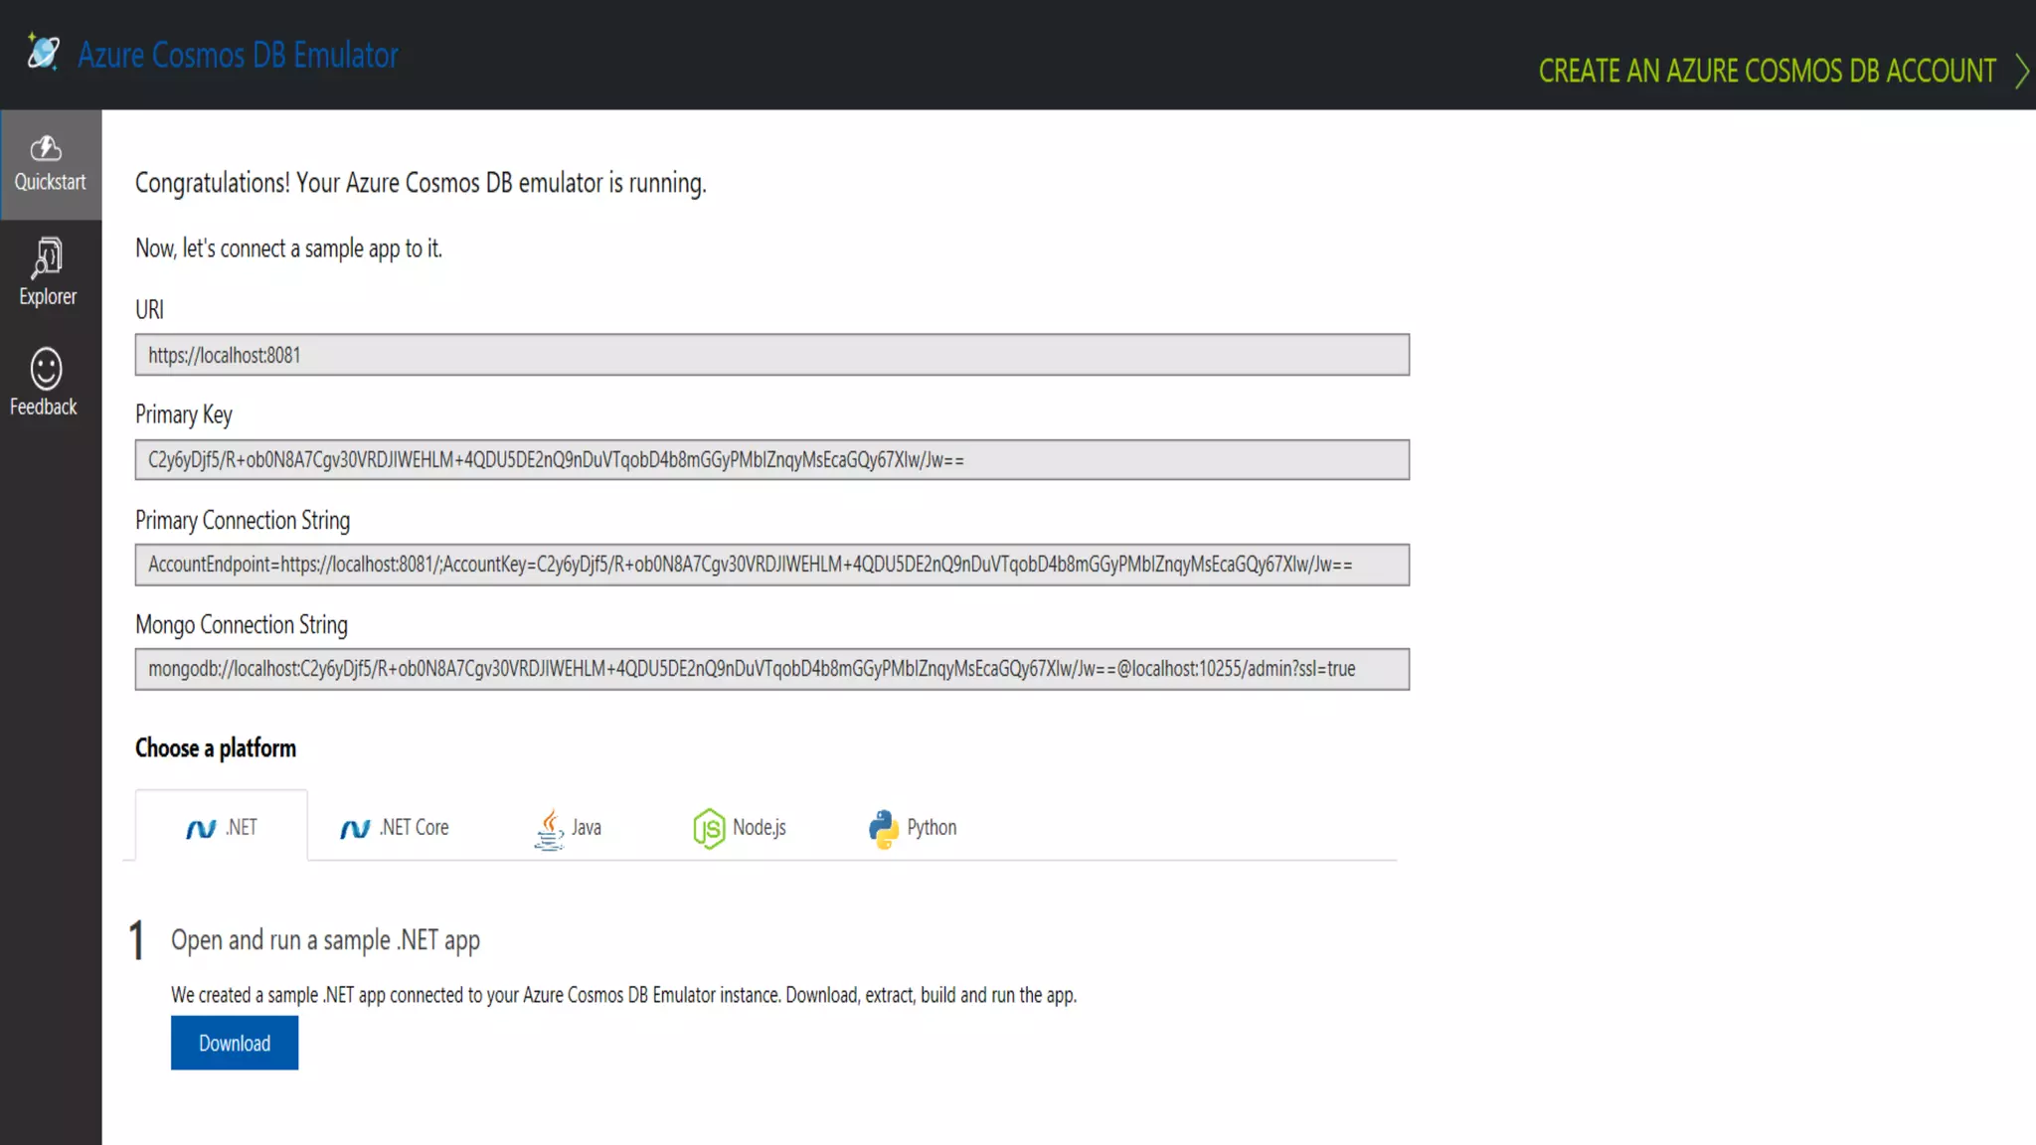Click the Cosmos DB planet logo icon
Viewport: 2036px width, 1145px height.
click(43, 52)
